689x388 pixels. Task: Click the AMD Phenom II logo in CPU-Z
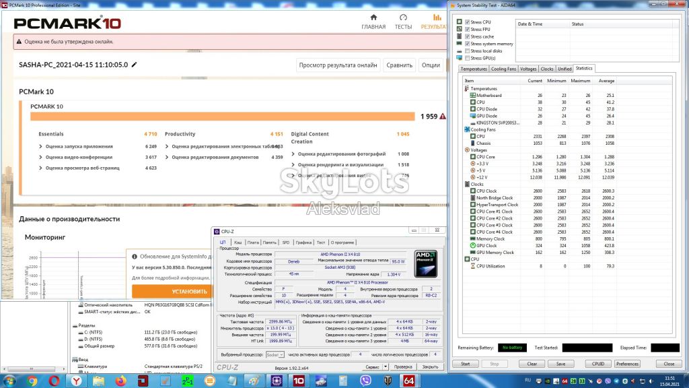[425, 263]
